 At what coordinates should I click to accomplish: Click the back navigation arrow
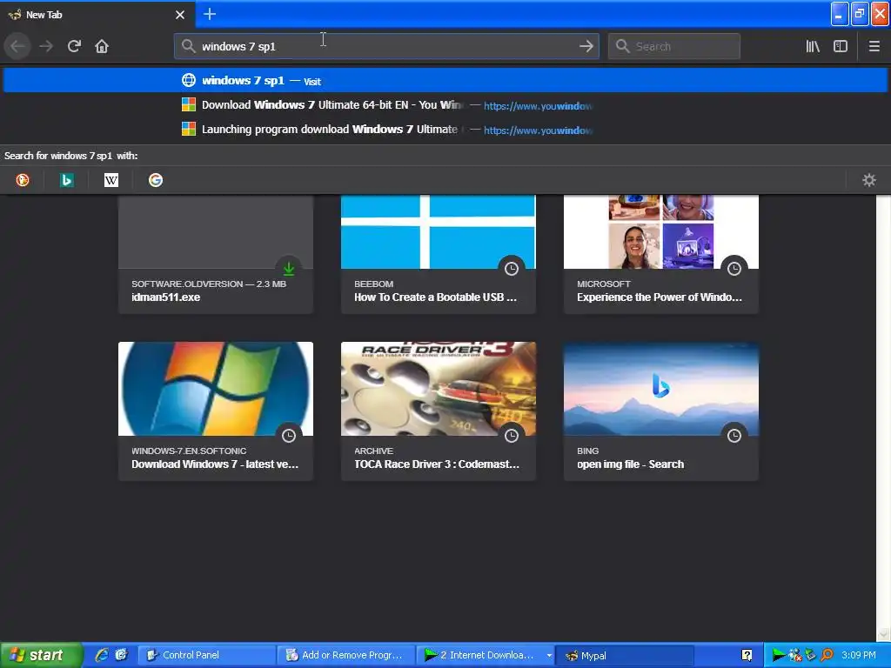pyautogui.click(x=17, y=46)
